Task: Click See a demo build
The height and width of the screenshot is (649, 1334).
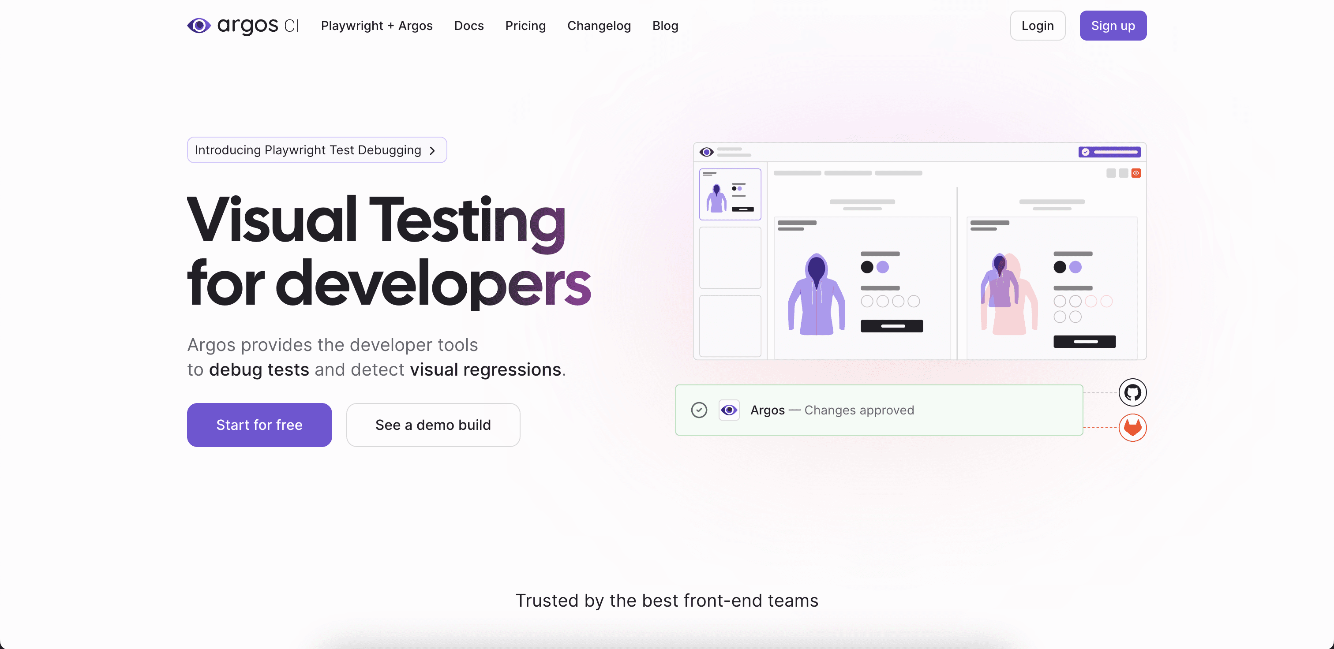Action: (433, 425)
